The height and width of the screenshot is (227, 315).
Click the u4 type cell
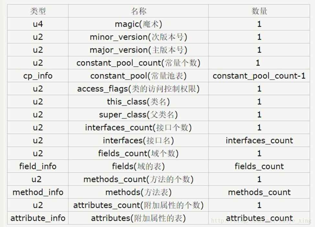pos(38,24)
